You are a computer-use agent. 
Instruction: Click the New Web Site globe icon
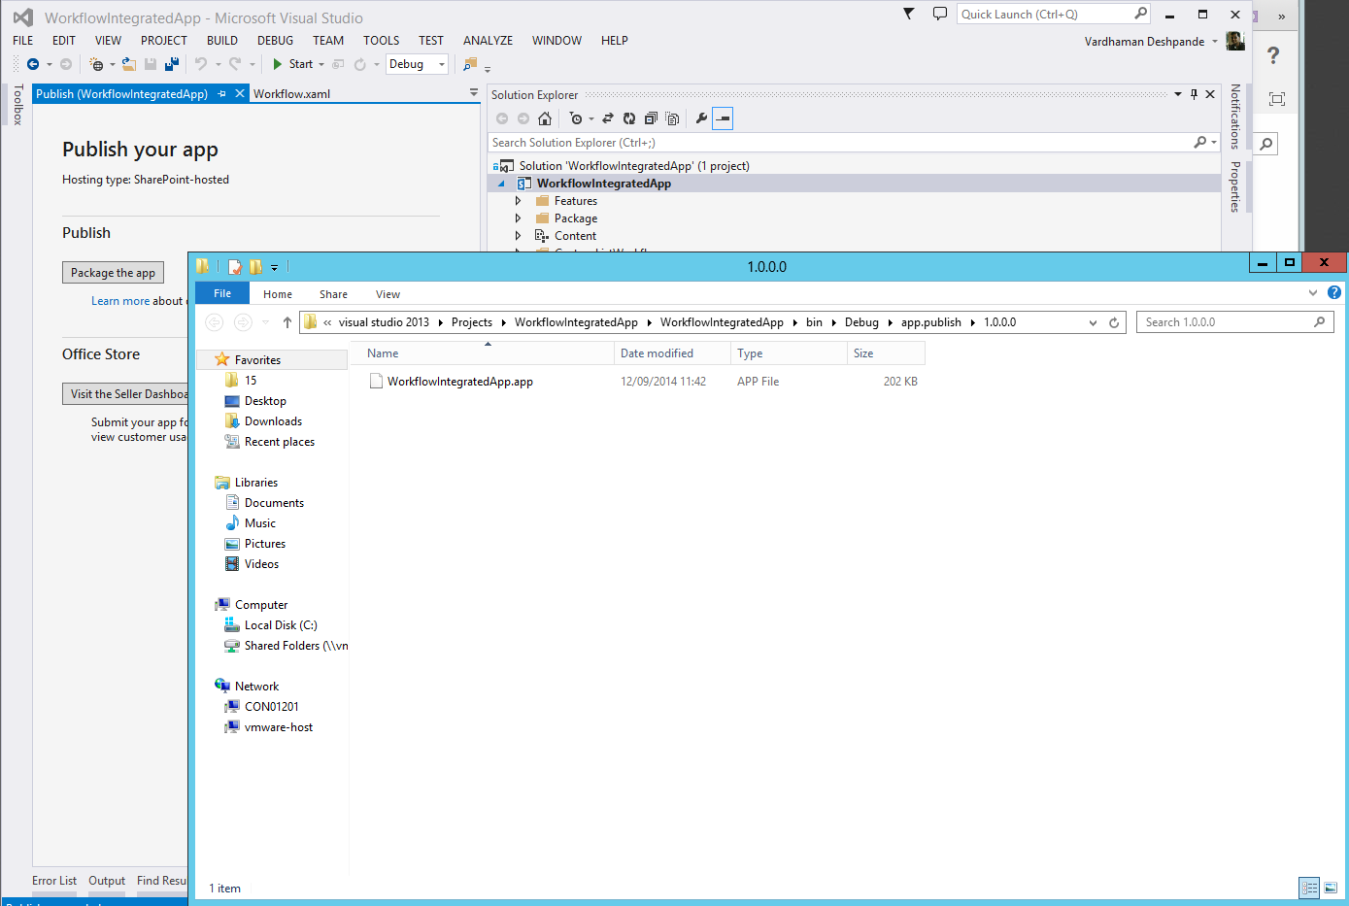click(96, 64)
